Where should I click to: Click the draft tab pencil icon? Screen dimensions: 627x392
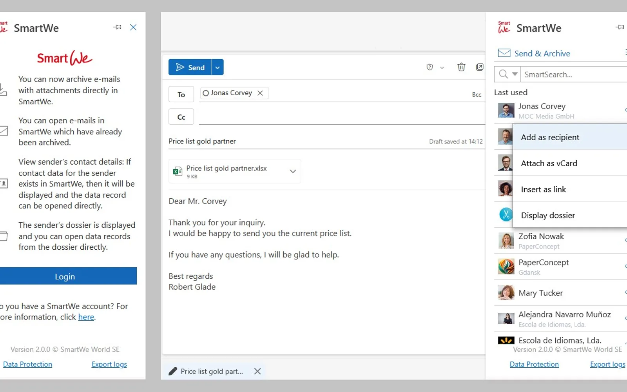(172, 371)
